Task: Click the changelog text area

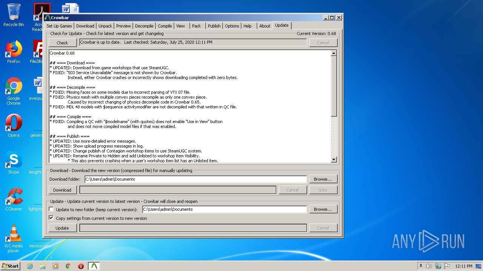Action: [190, 107]
